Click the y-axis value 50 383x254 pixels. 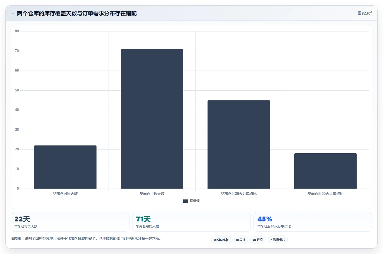(x=17, y=90)
